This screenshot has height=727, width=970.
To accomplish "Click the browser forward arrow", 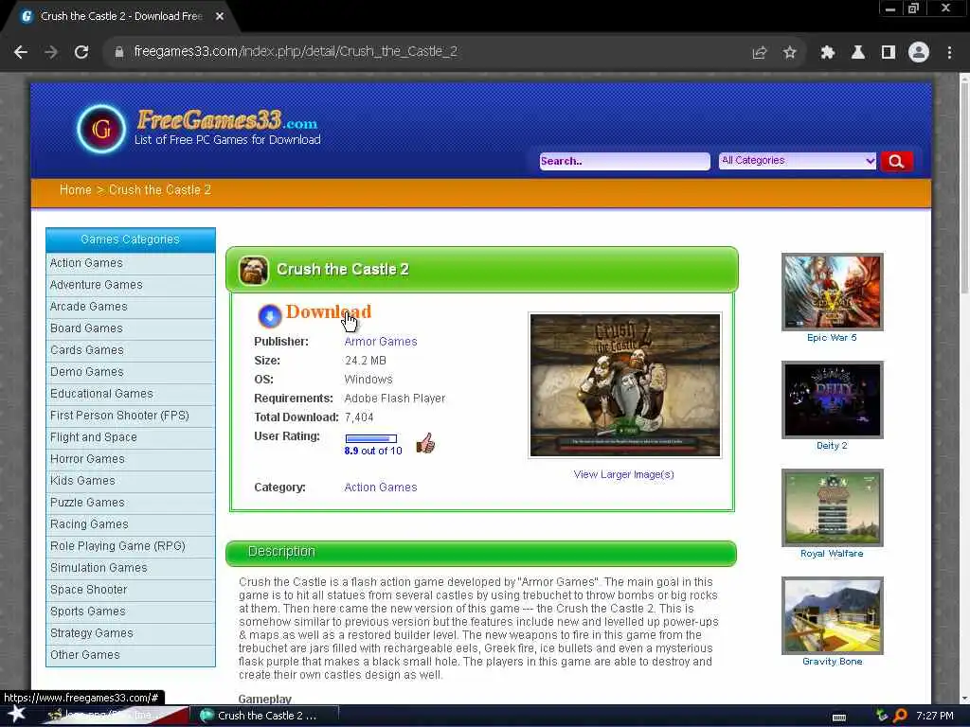I will click(x=51, y=52).
